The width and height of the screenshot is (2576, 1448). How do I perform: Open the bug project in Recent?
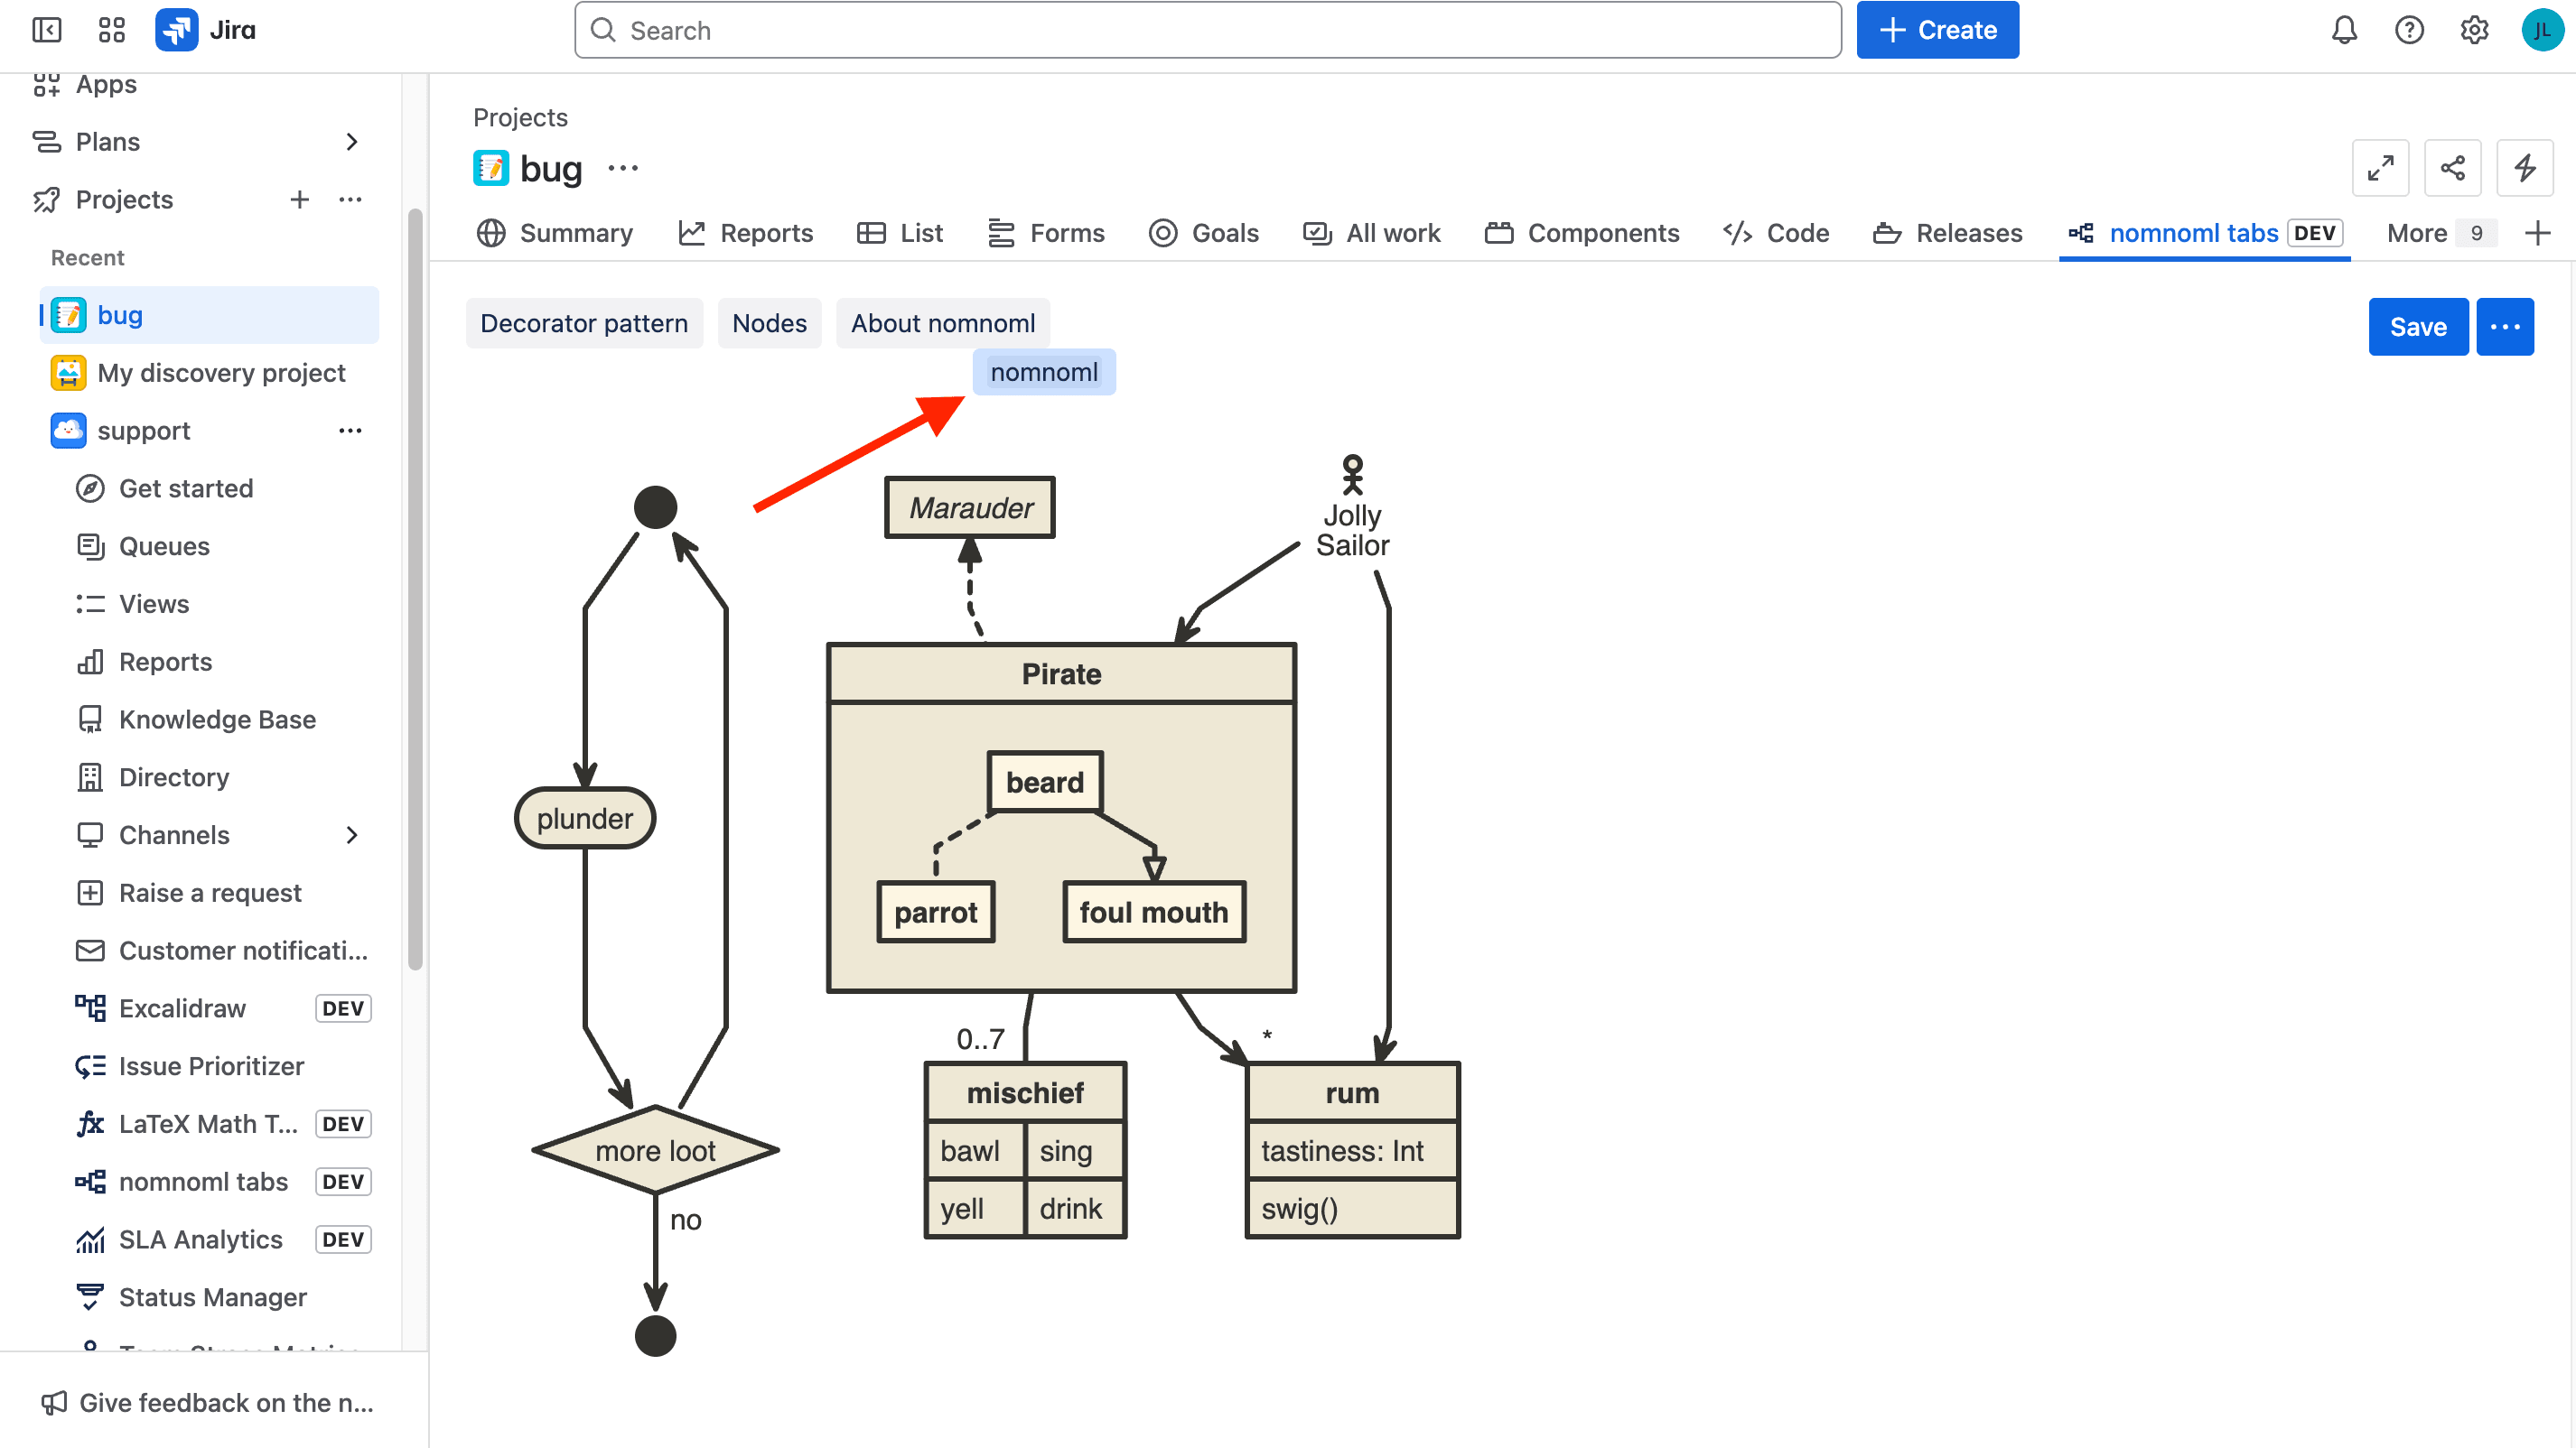[209, 316]
